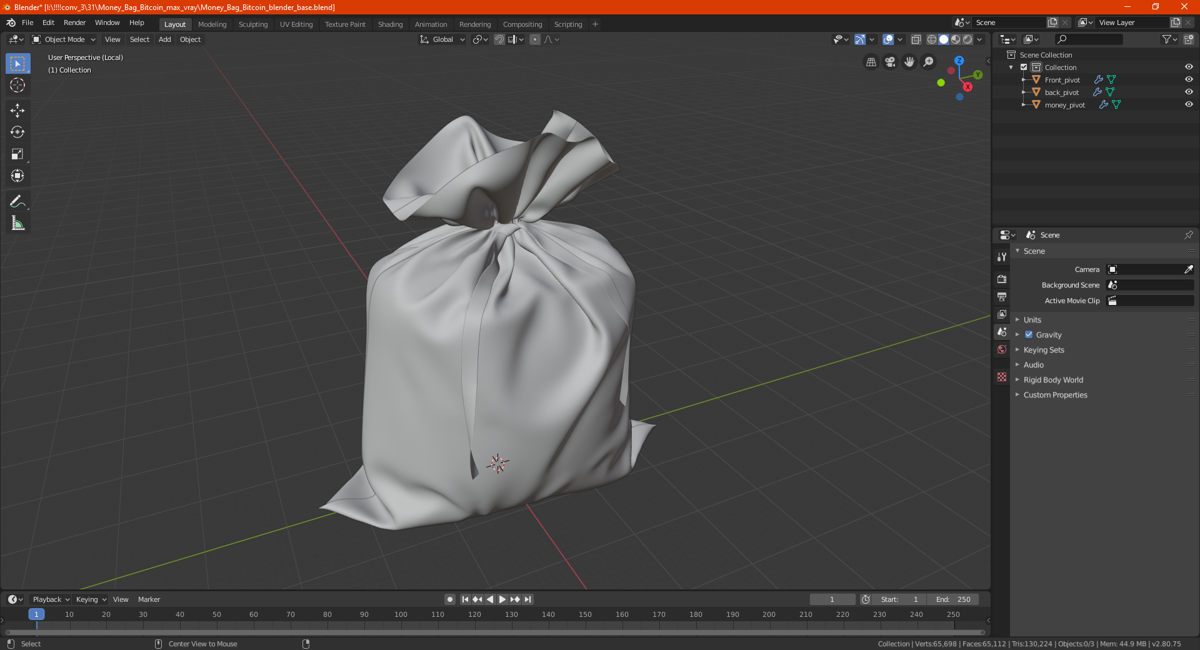This screenshot has height=650, width=1200.
Task: Jump to the end frame
Action: [x=528, y=599]
